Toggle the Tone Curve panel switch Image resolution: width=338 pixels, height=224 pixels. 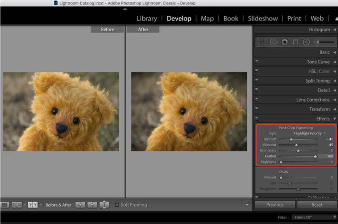point(256,62)
